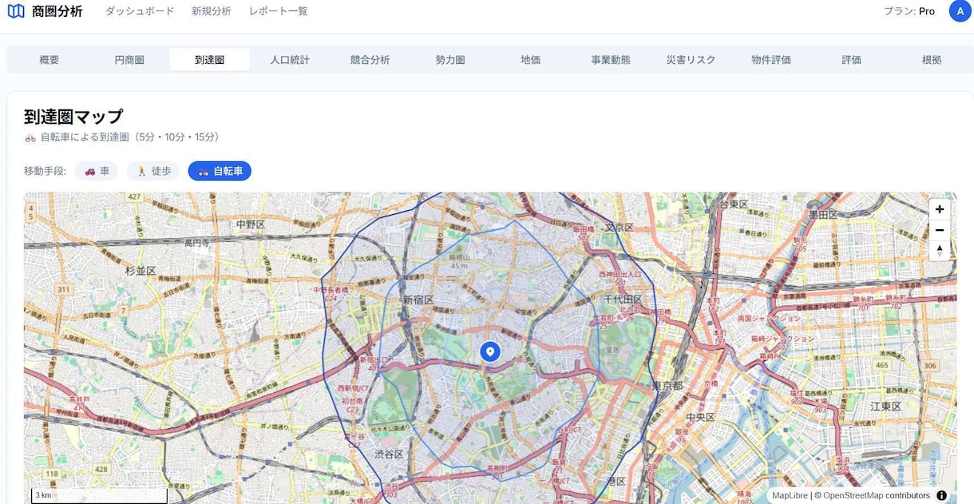Toggle the map attribution info icon
This screenshot has height=504, width=974.
pos(942,495)
